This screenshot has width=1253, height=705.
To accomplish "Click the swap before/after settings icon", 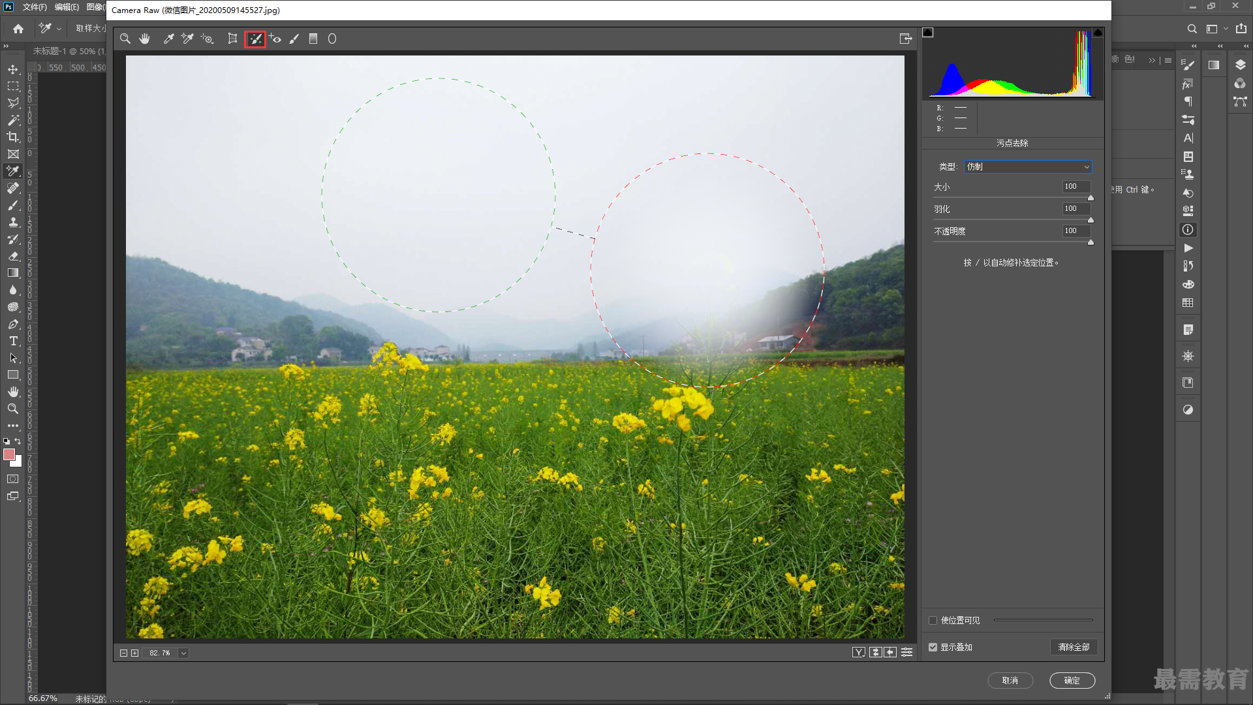I will (x=876, y=653).
